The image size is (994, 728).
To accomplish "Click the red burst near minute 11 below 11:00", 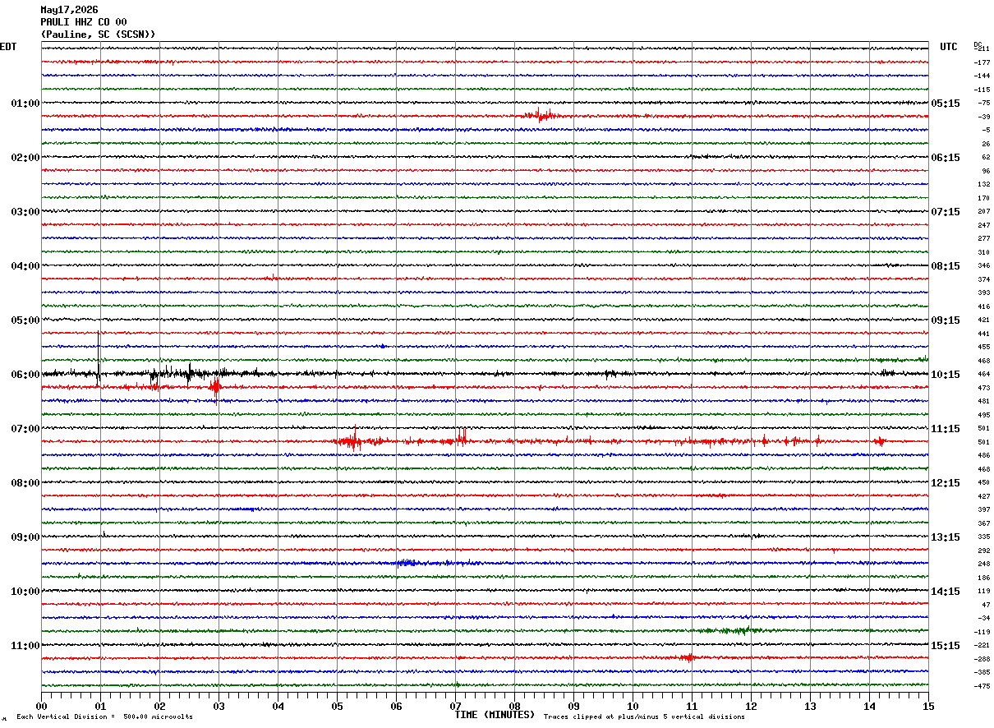I will click(x=688, y=657).
